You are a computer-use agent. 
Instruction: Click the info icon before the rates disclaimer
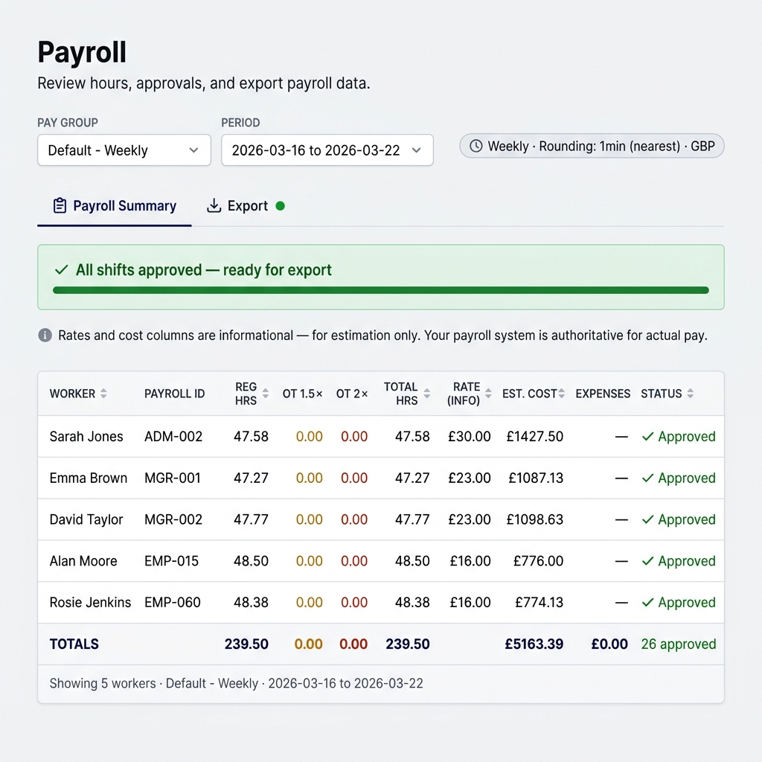44,335
